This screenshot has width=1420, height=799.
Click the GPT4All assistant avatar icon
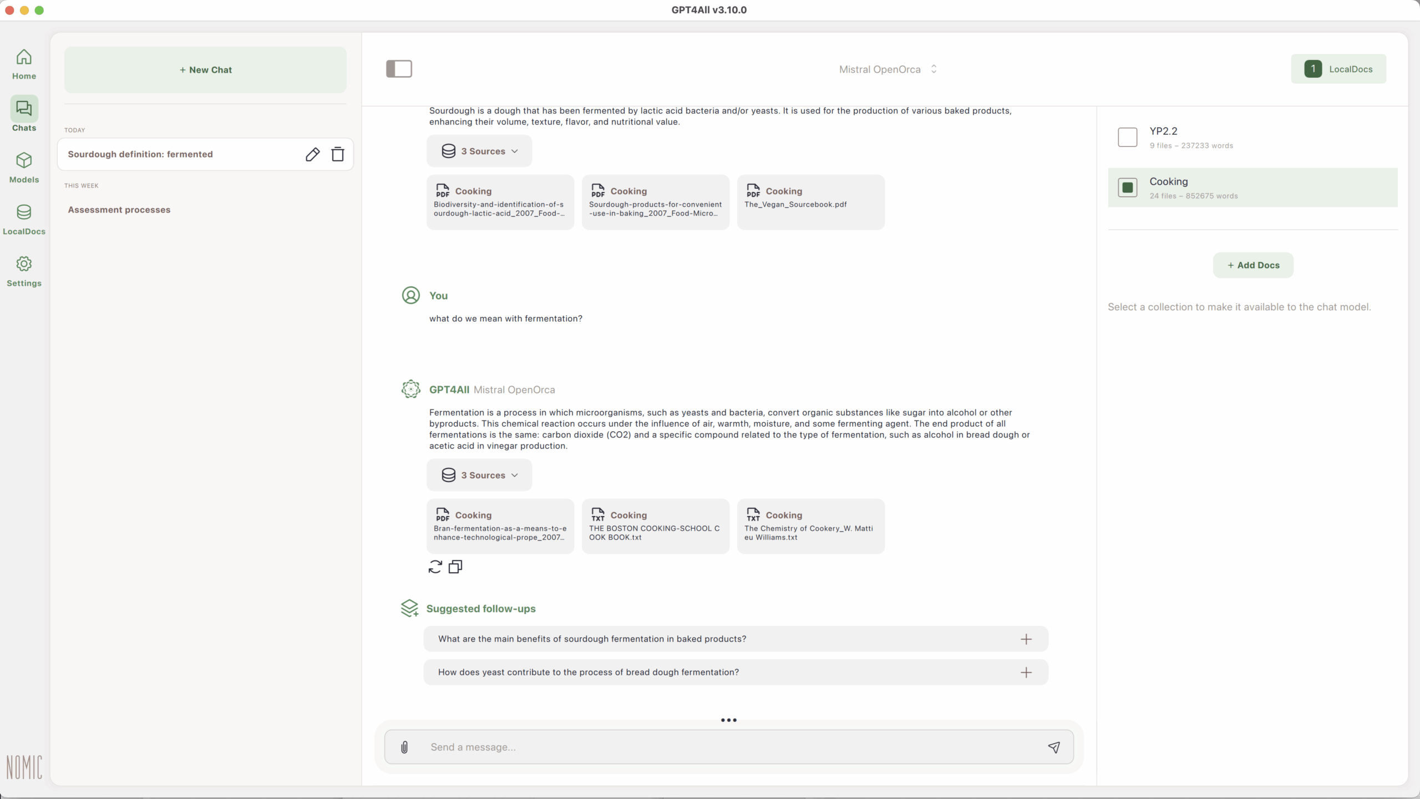click(410, 389)
